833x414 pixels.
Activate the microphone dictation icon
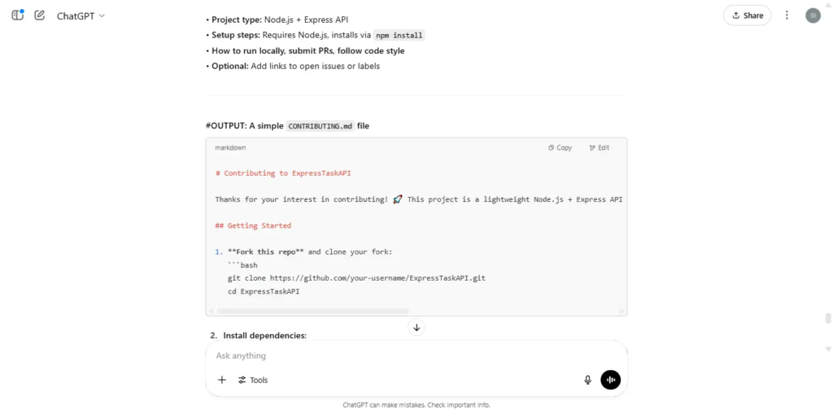(587, 380)
